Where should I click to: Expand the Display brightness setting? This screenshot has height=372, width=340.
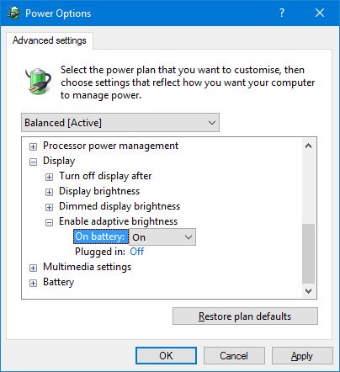coord(49,192)
